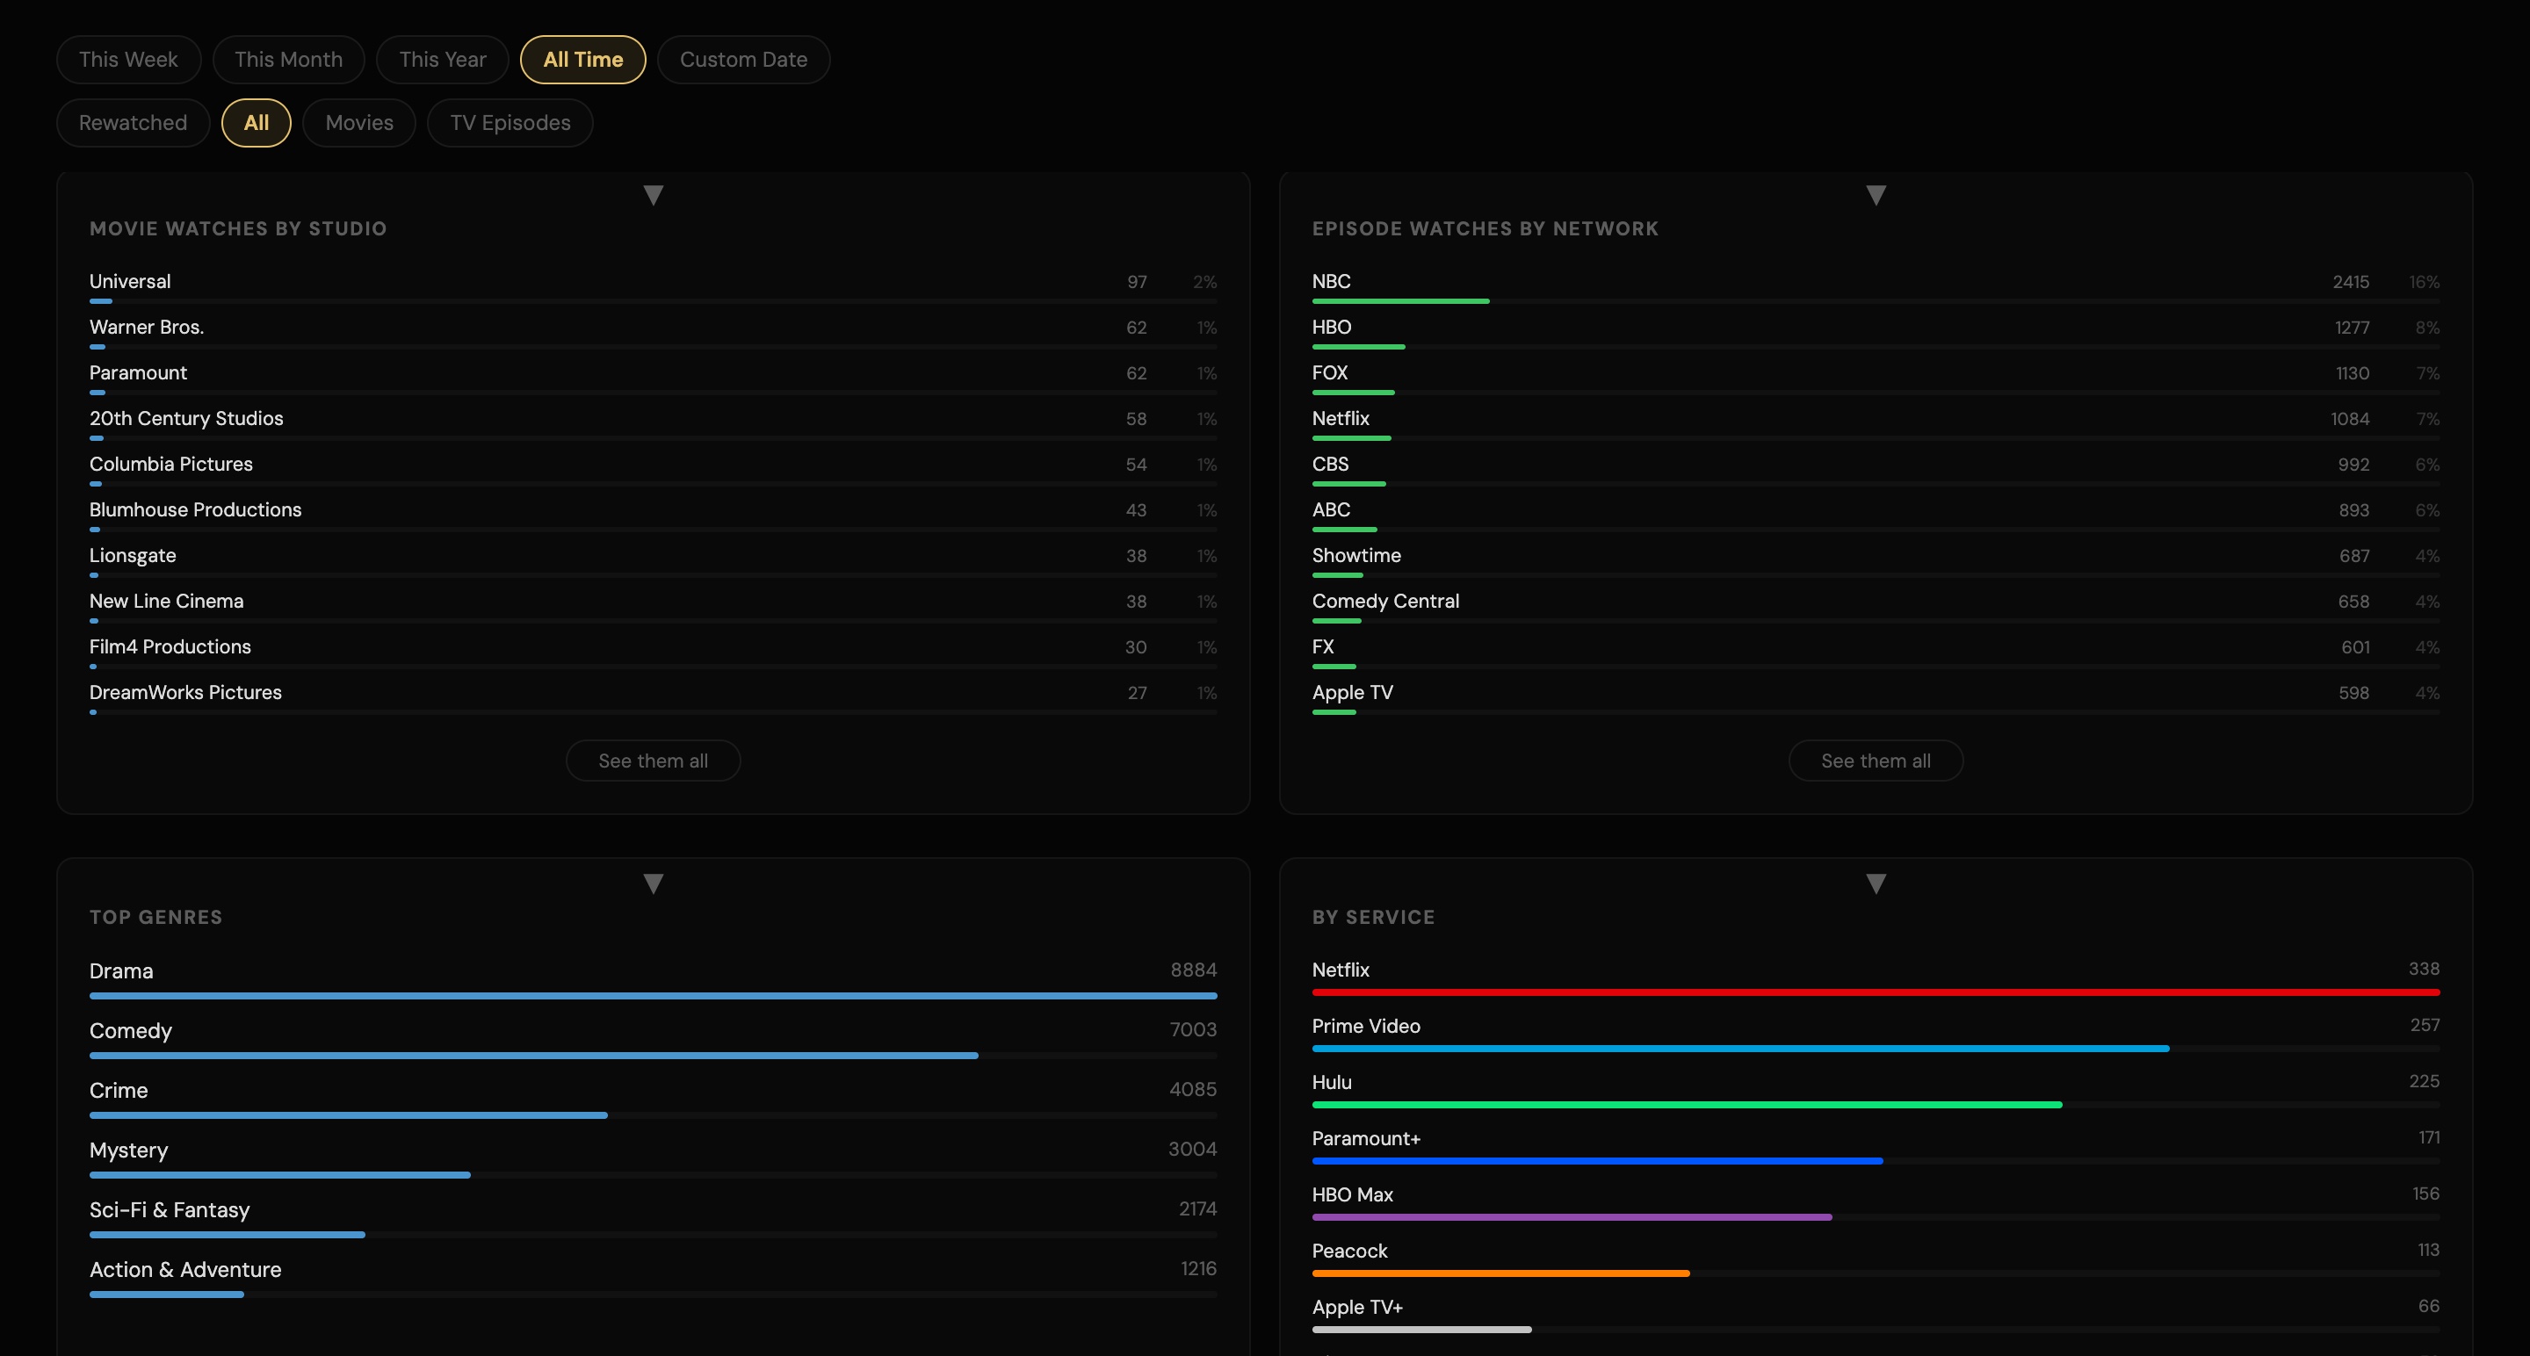Image resolution: width=2530 pixels, height=1356 pixels.
Task: Select the Comedy genre label
Action: (131, 1031)
